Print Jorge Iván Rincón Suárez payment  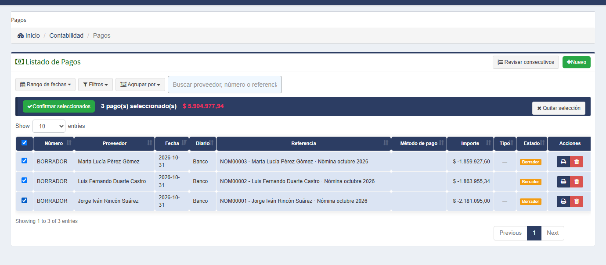point(563,201)
